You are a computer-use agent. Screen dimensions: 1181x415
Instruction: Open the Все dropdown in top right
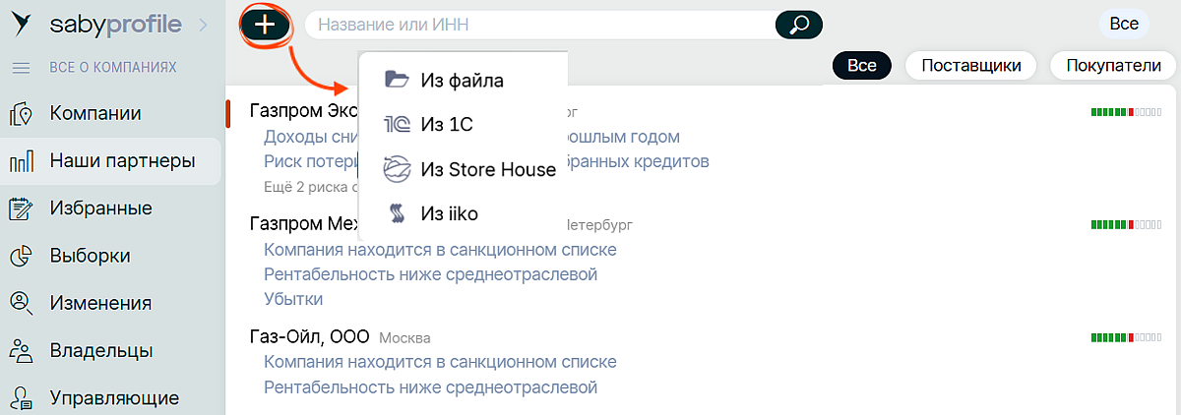tap(1123, 24)
